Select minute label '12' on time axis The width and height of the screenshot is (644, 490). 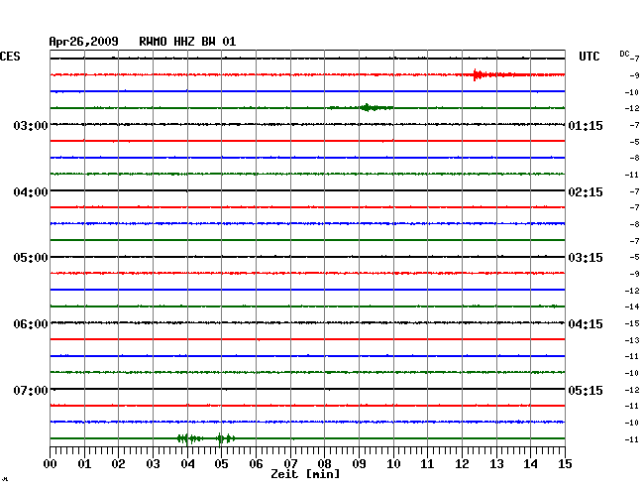pos(462,464)
